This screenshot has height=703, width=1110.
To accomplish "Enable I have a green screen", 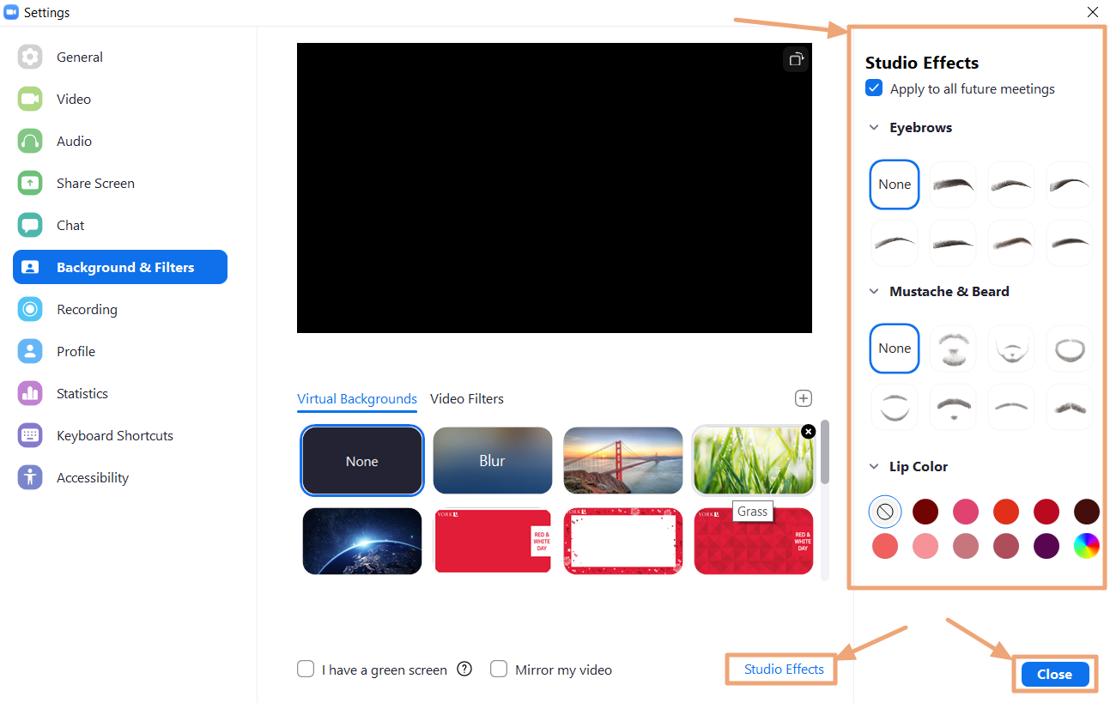I will click(306, 669).
